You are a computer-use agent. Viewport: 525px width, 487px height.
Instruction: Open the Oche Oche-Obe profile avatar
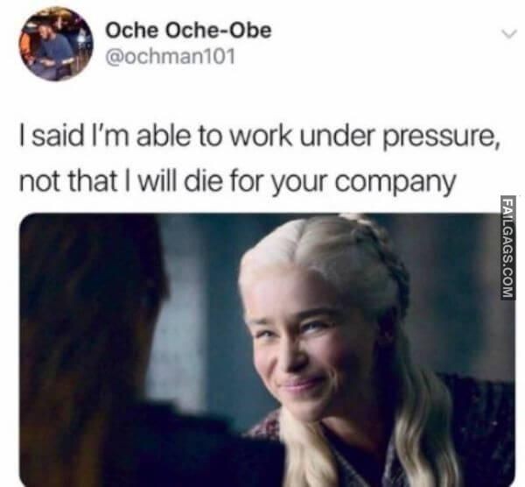coord(56,44)
